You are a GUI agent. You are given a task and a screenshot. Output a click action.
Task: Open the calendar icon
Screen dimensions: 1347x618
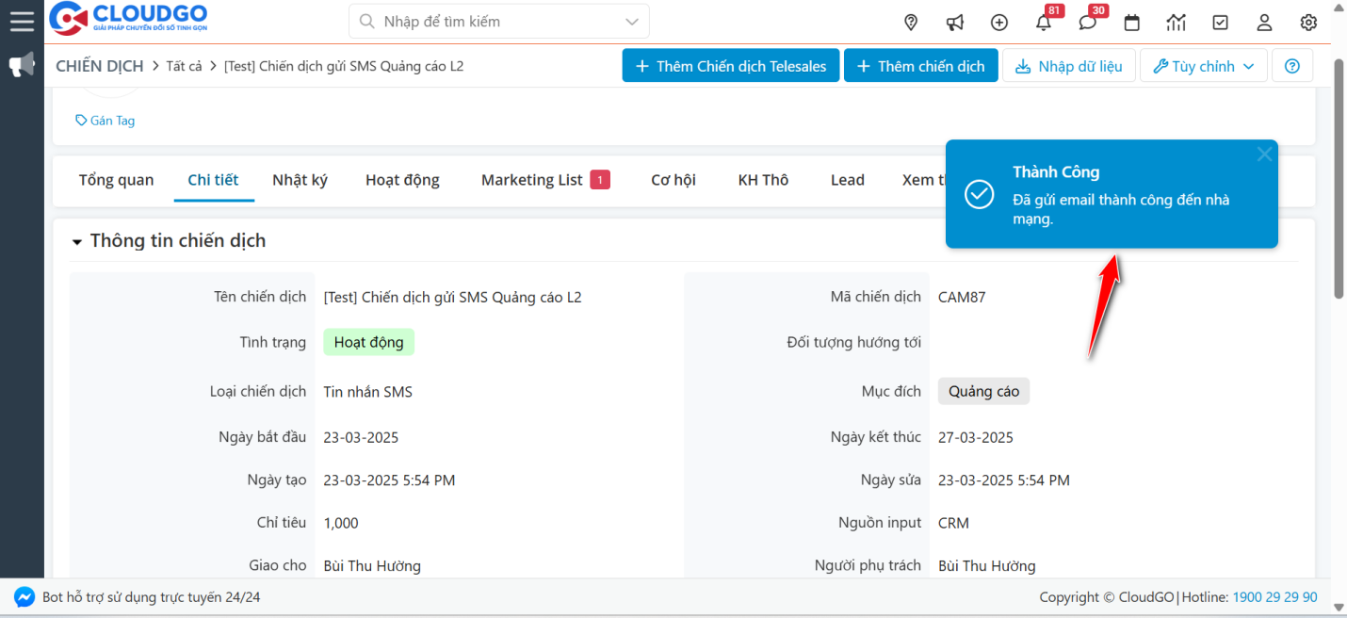(1132, 23)
